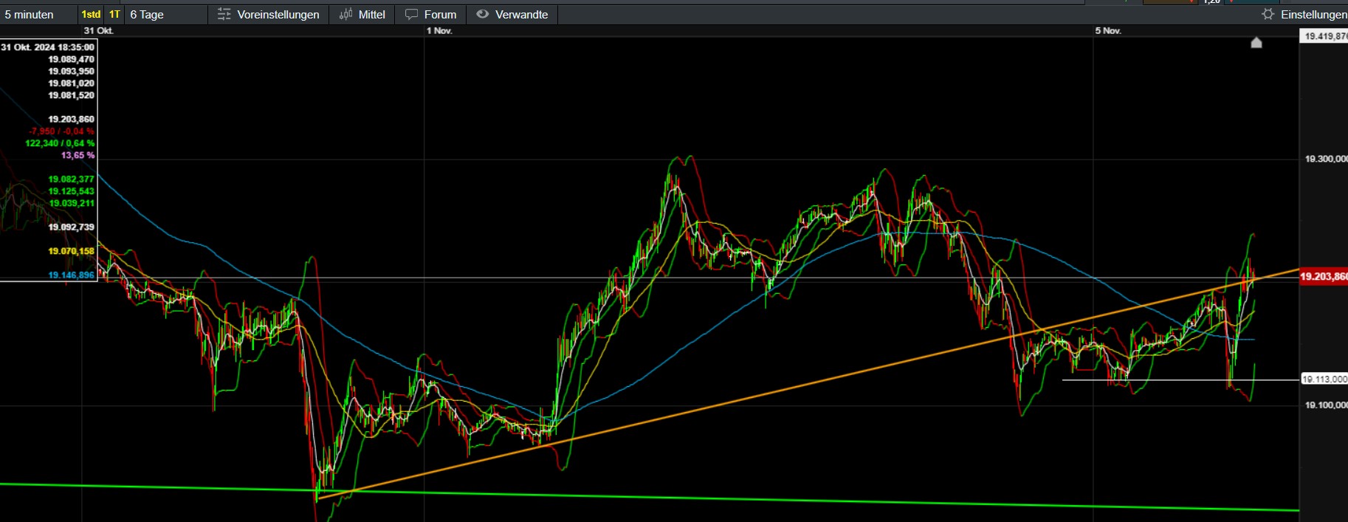Click the Voreinstellungen sliders icon

point(224,15)
